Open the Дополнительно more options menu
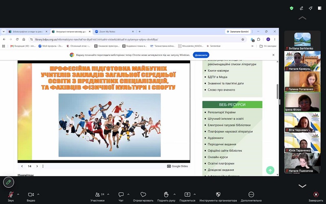Viewport: 326px width, 204px height. [251, 195]
